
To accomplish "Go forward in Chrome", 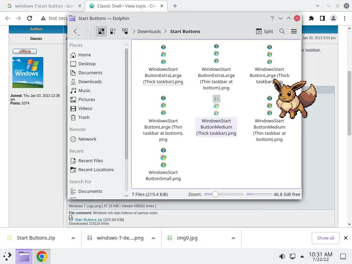I will pyautogui.click(x=19, y=19).
